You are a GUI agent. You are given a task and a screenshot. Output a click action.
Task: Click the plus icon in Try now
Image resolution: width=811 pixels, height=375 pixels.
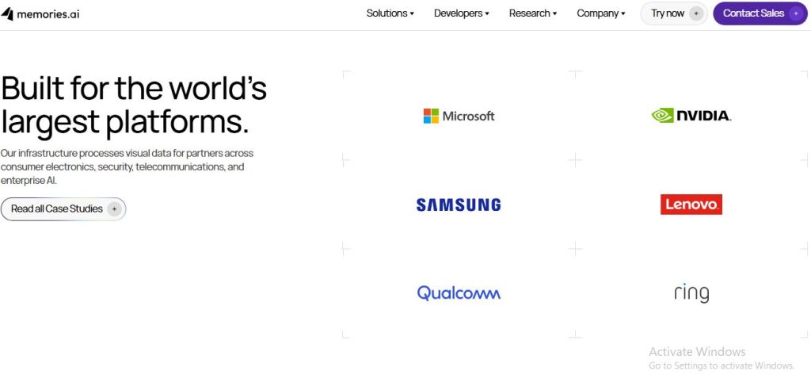[696, 14]
